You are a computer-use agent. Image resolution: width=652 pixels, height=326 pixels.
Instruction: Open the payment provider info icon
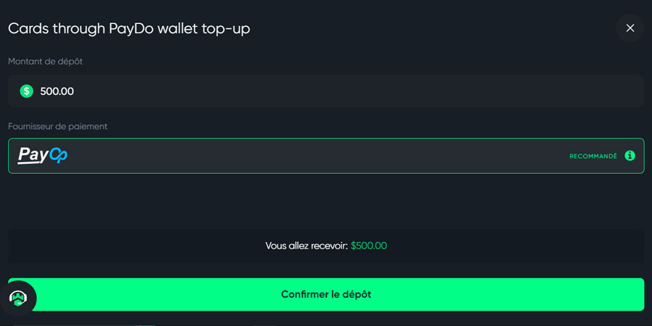[630, 156]
